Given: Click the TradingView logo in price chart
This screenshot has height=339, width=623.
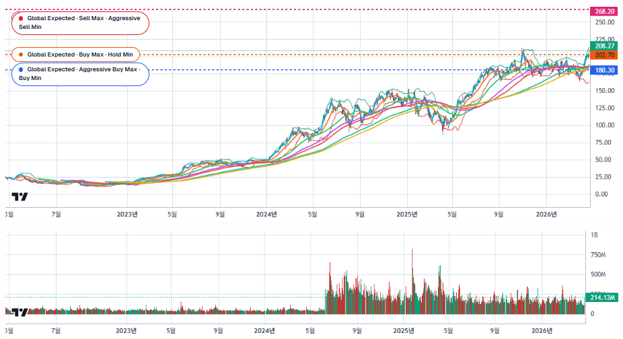Looking at the screenshot, I should pyautogui.click(x=20, y=197).
